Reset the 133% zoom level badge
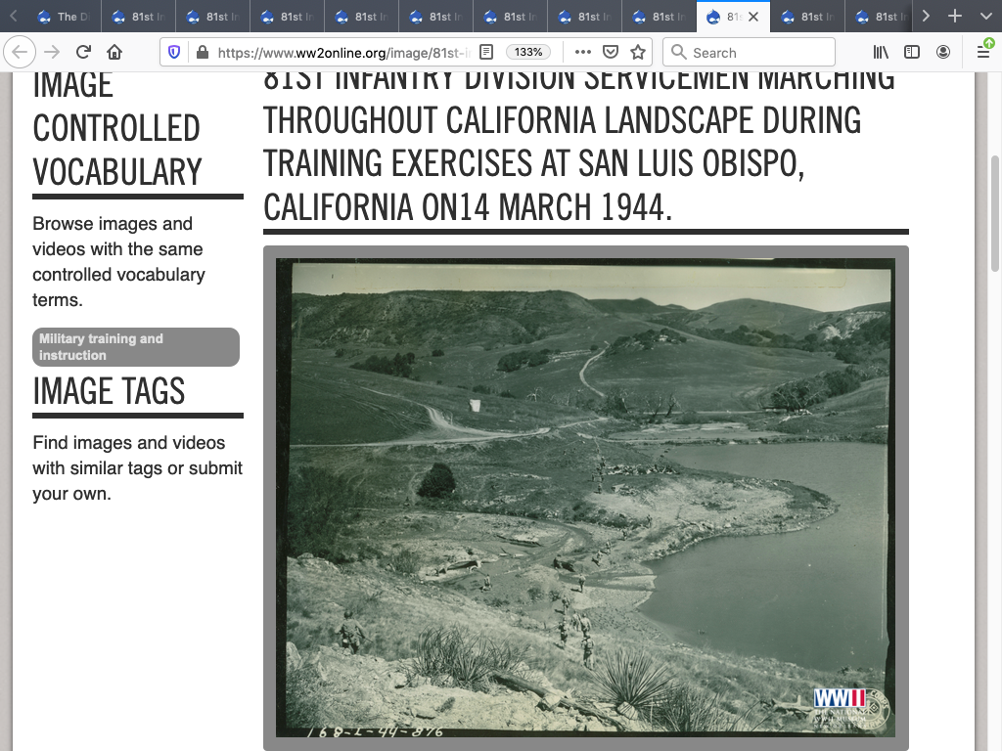1002x751 pixels. click(x=528, y=52)
